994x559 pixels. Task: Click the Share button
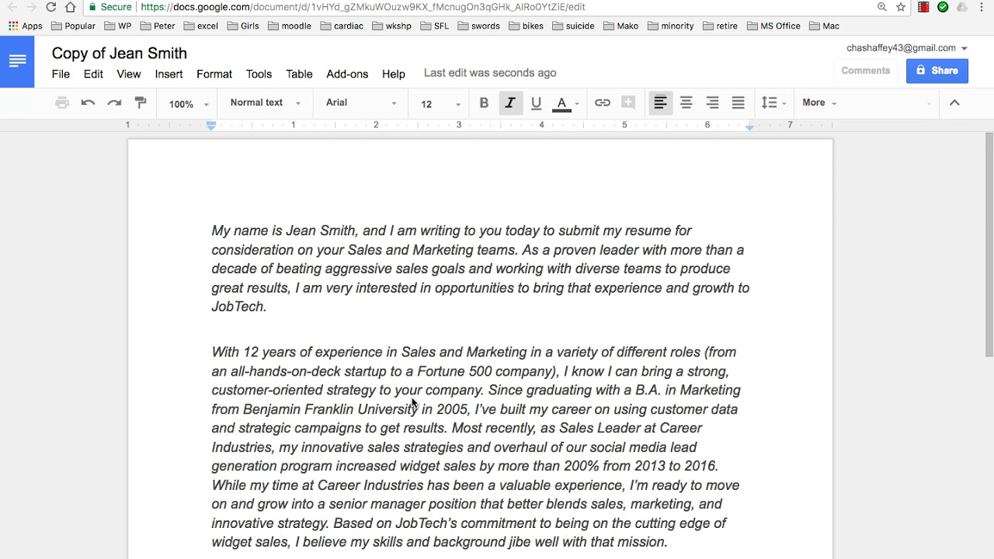point(937,71)
